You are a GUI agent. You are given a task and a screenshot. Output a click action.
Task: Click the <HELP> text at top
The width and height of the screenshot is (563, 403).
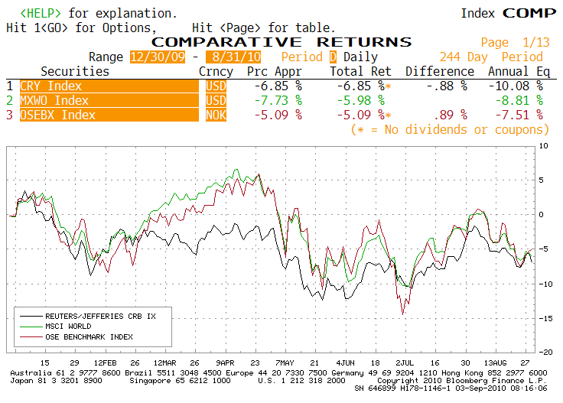[x=41, y=13]
